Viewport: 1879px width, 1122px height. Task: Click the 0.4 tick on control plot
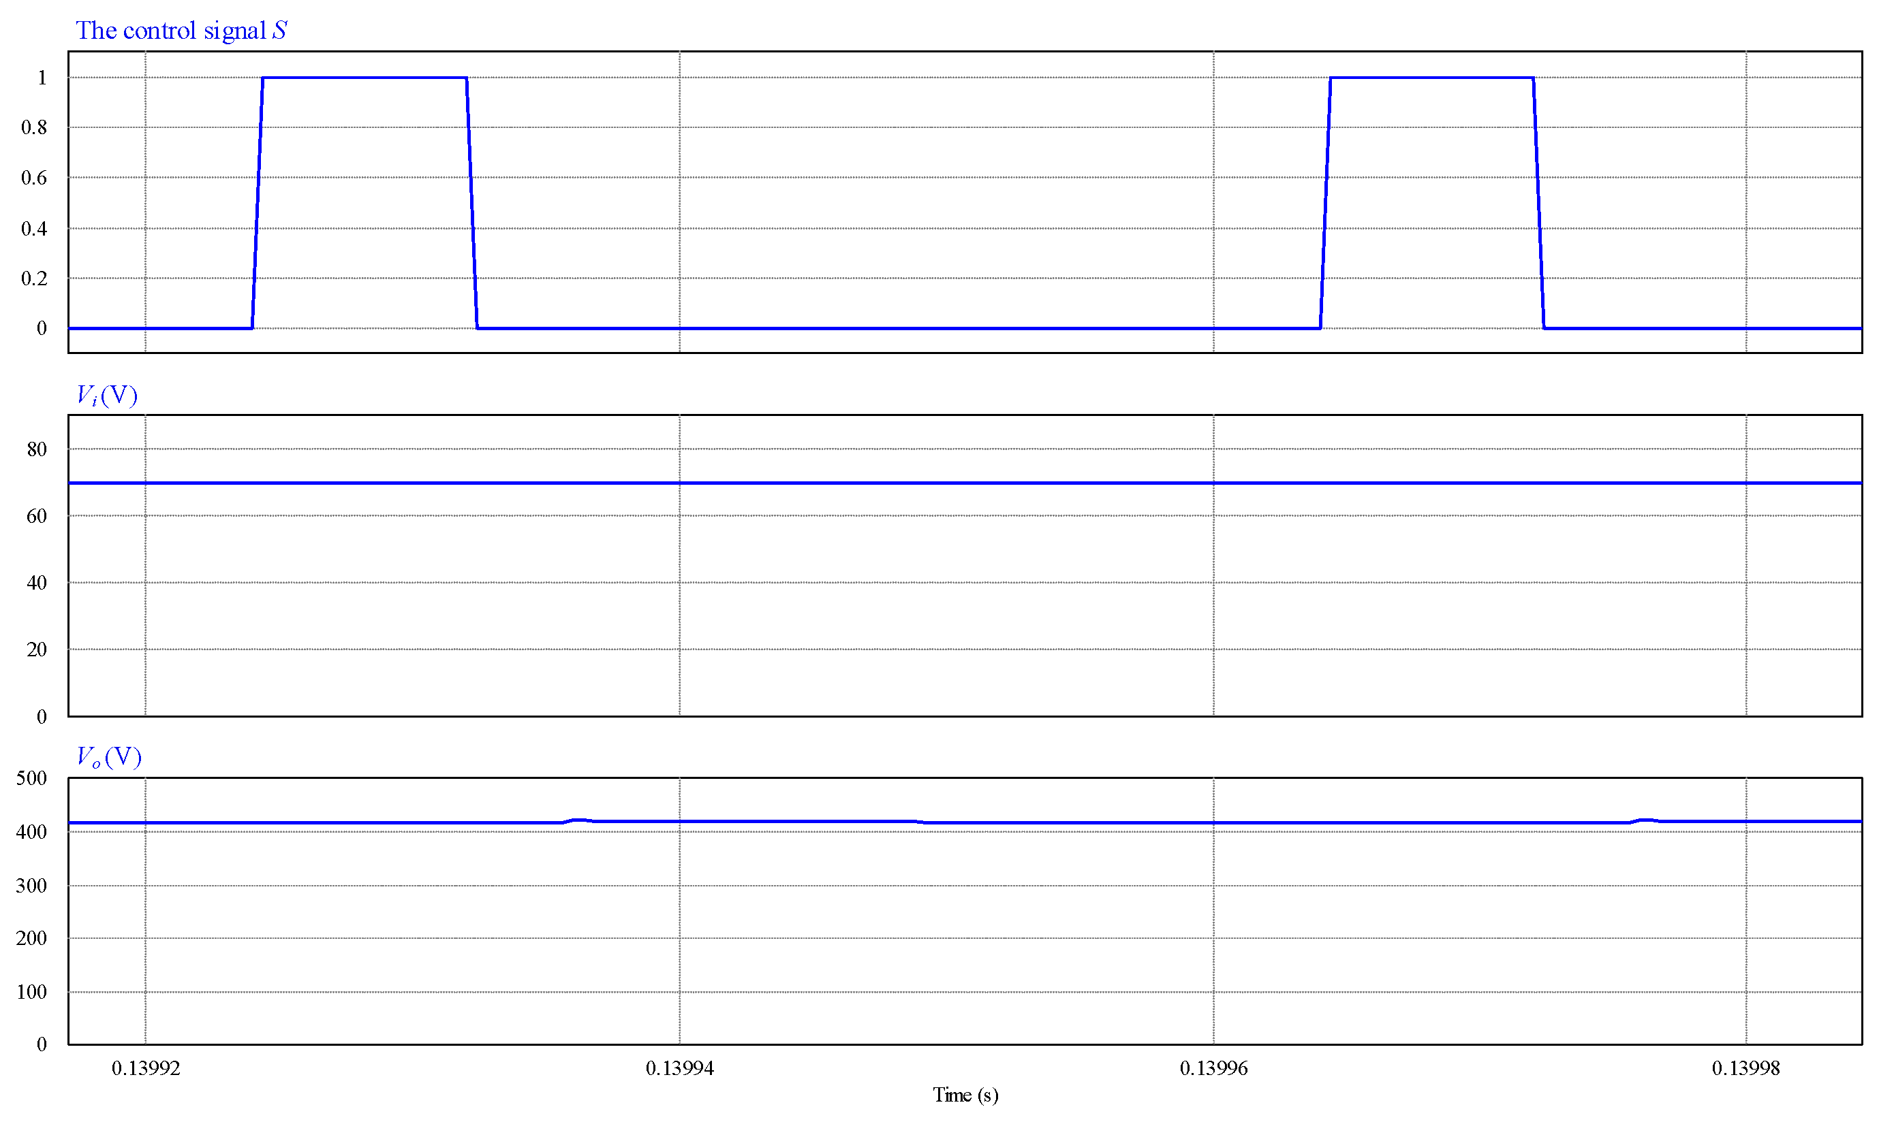point(34,228)
